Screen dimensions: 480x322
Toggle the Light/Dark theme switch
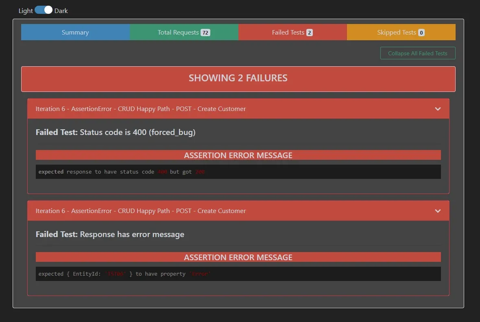click(44, 9)
